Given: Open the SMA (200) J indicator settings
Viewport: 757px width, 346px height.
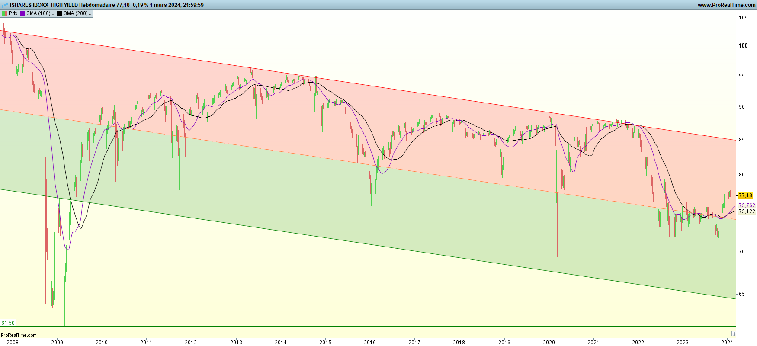Looking at the screenshot, I should (x=74, y=13).
